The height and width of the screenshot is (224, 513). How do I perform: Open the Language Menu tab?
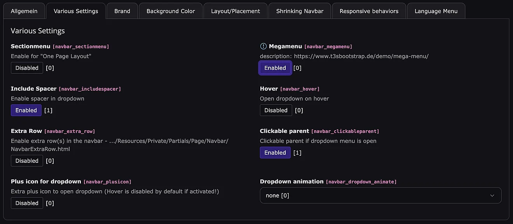coord(436,11)
